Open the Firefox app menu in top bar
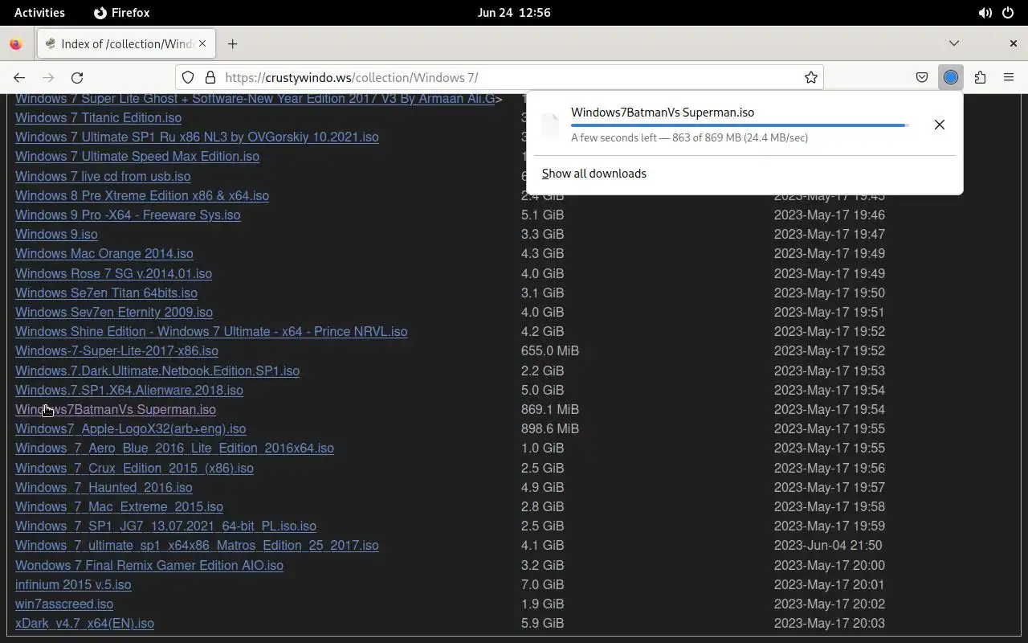Image resolution: width=1028 pixels, height=643 pixels. point(122,13)
